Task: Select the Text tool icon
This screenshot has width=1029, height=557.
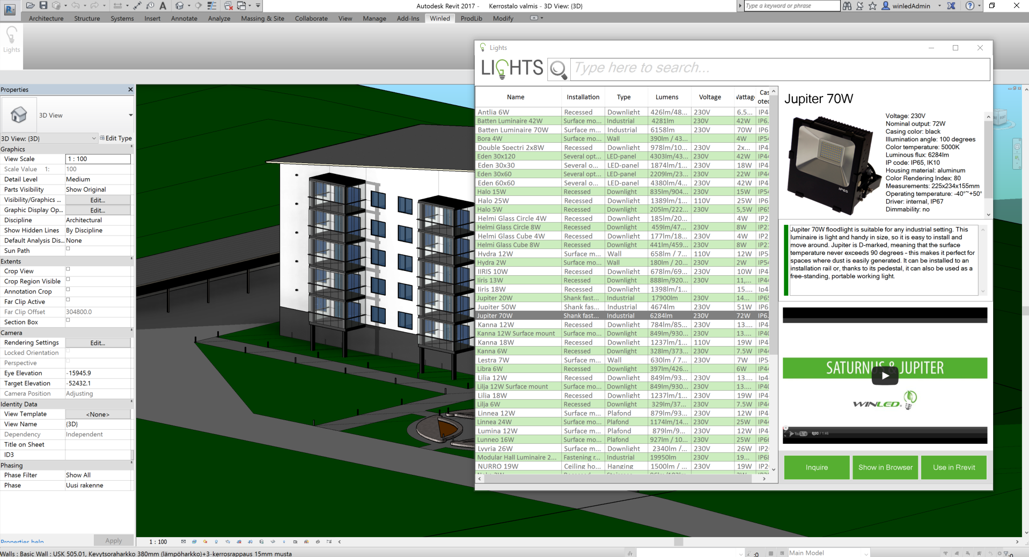Action: point(163,5)
